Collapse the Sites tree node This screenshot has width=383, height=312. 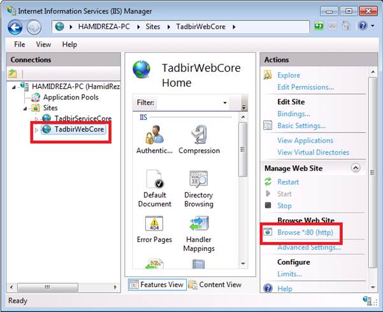click(x=25, y=108)
